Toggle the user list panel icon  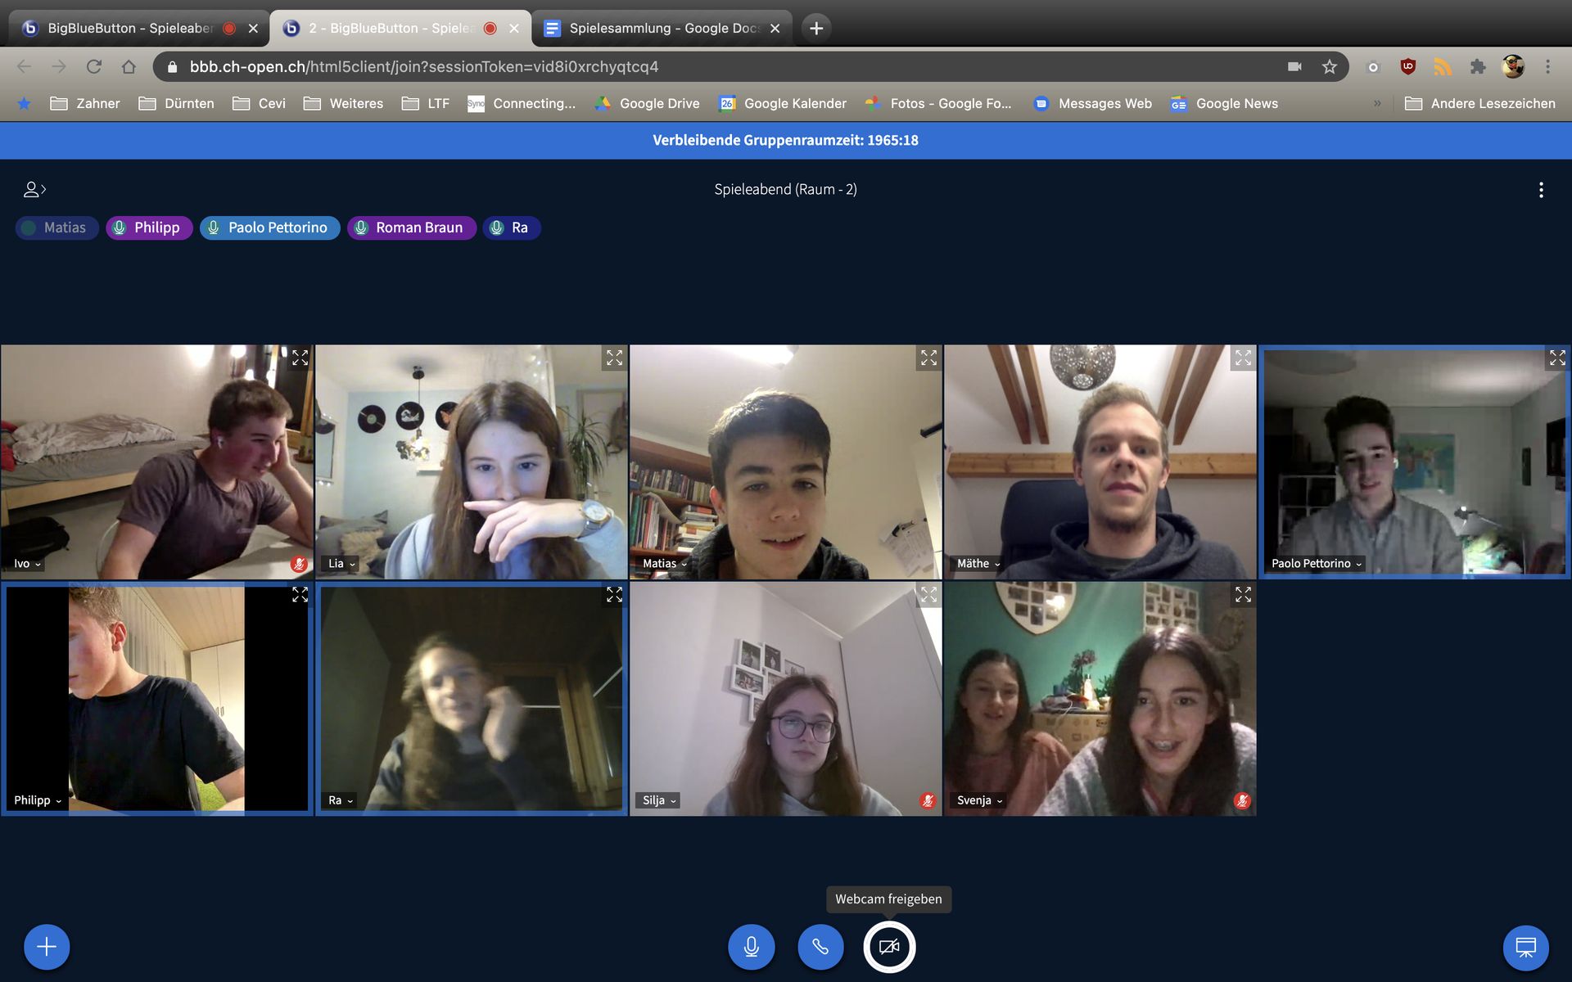click(34, 190)
